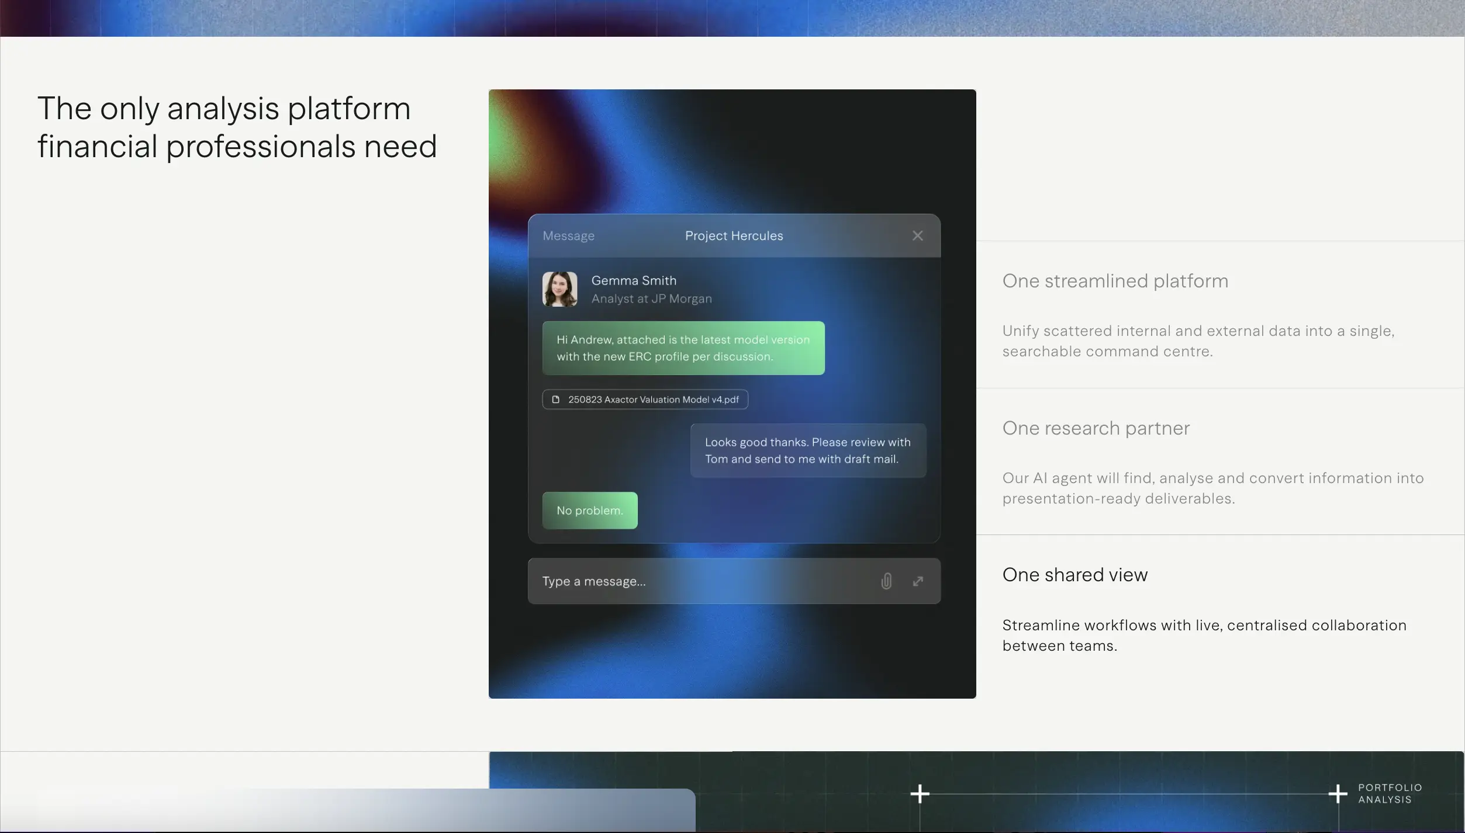The width and height of the screenshot is (1465, 833).
Task: Click the "Hi Andrew, attached..." message bubble
Action: pyautogui.click(x=683, y=348)
